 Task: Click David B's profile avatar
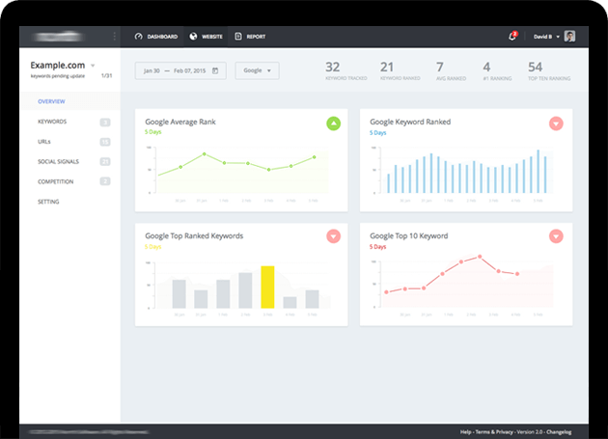point(569,37)
